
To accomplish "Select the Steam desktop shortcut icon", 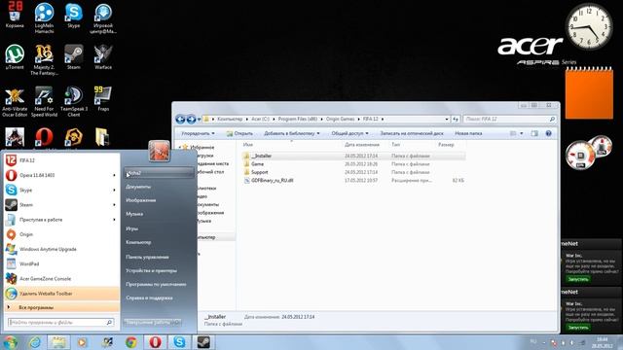I will (74, 57).
